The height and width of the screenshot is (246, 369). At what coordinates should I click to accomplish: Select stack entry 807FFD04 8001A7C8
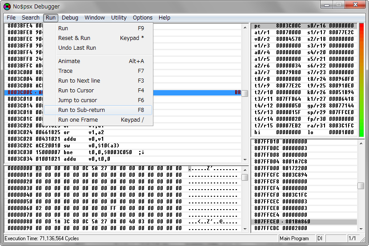pyautogui.click(x=304, y=162)
